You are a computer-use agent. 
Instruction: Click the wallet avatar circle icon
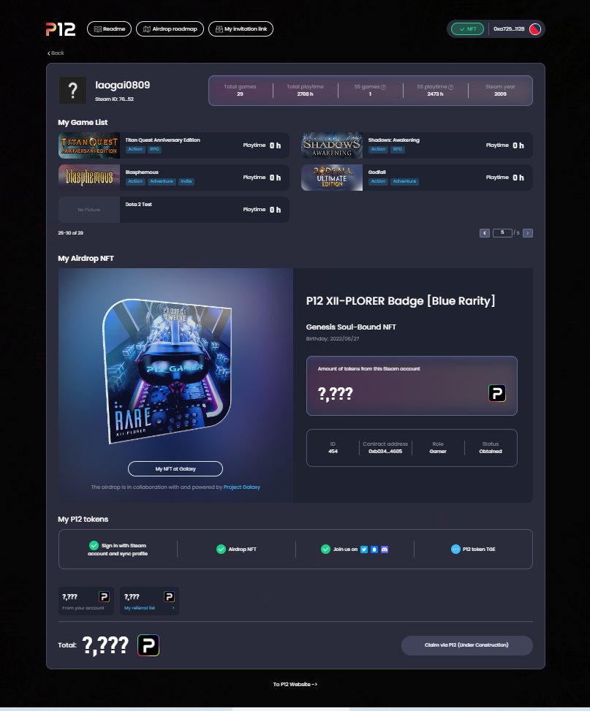coord(535,29)
